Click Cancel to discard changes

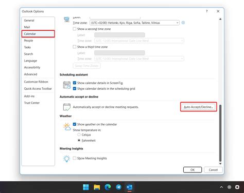[213, 170]
